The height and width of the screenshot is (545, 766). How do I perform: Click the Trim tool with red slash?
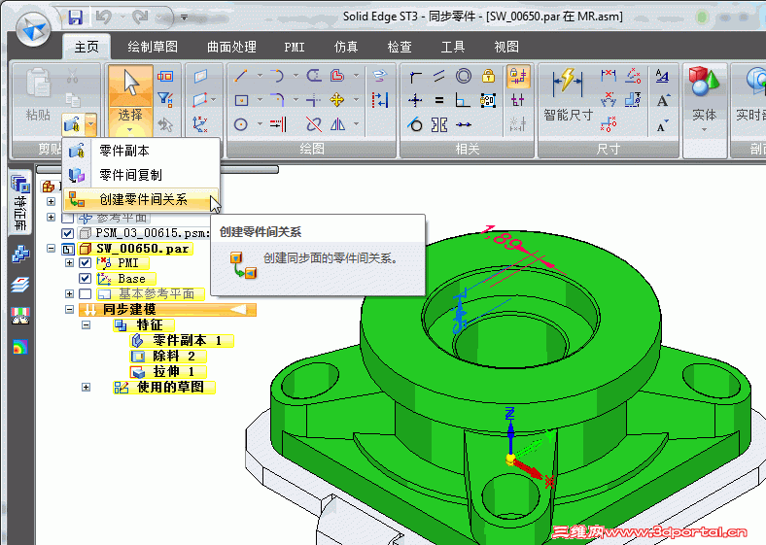[x=314, y=124]
